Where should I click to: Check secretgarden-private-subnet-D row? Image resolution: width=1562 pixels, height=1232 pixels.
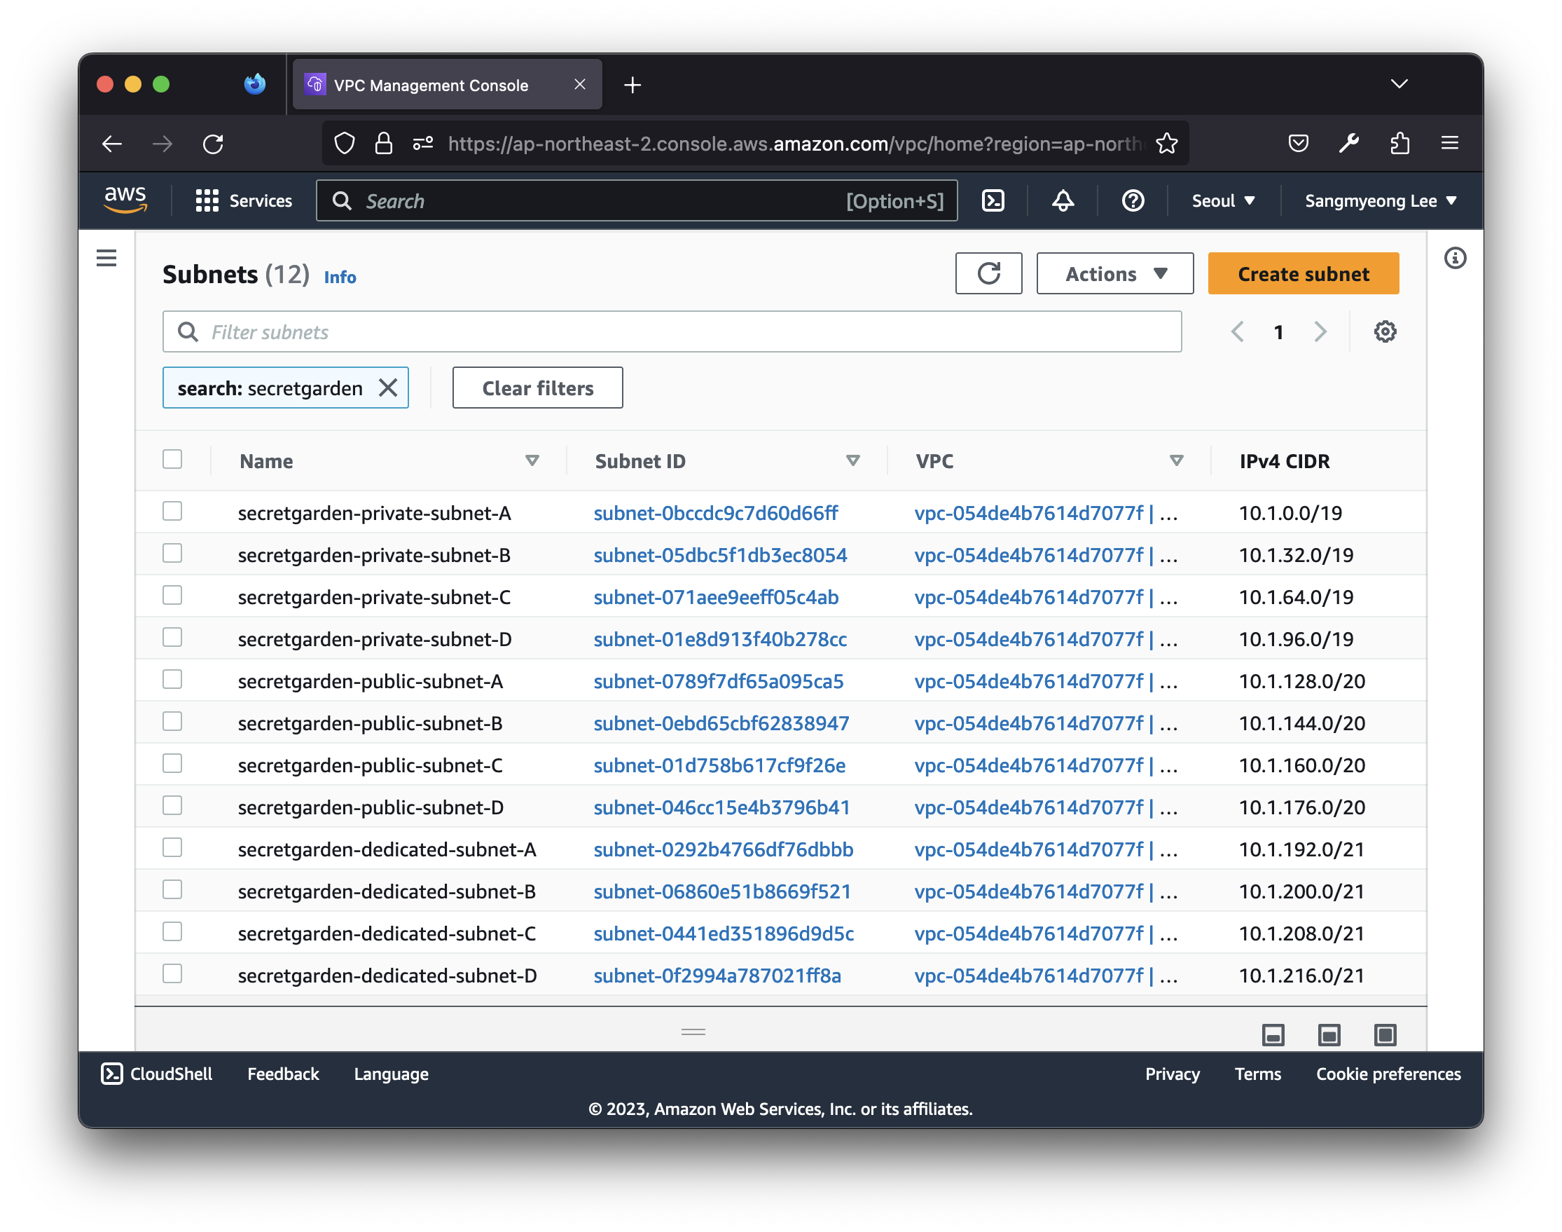(172, 638)
